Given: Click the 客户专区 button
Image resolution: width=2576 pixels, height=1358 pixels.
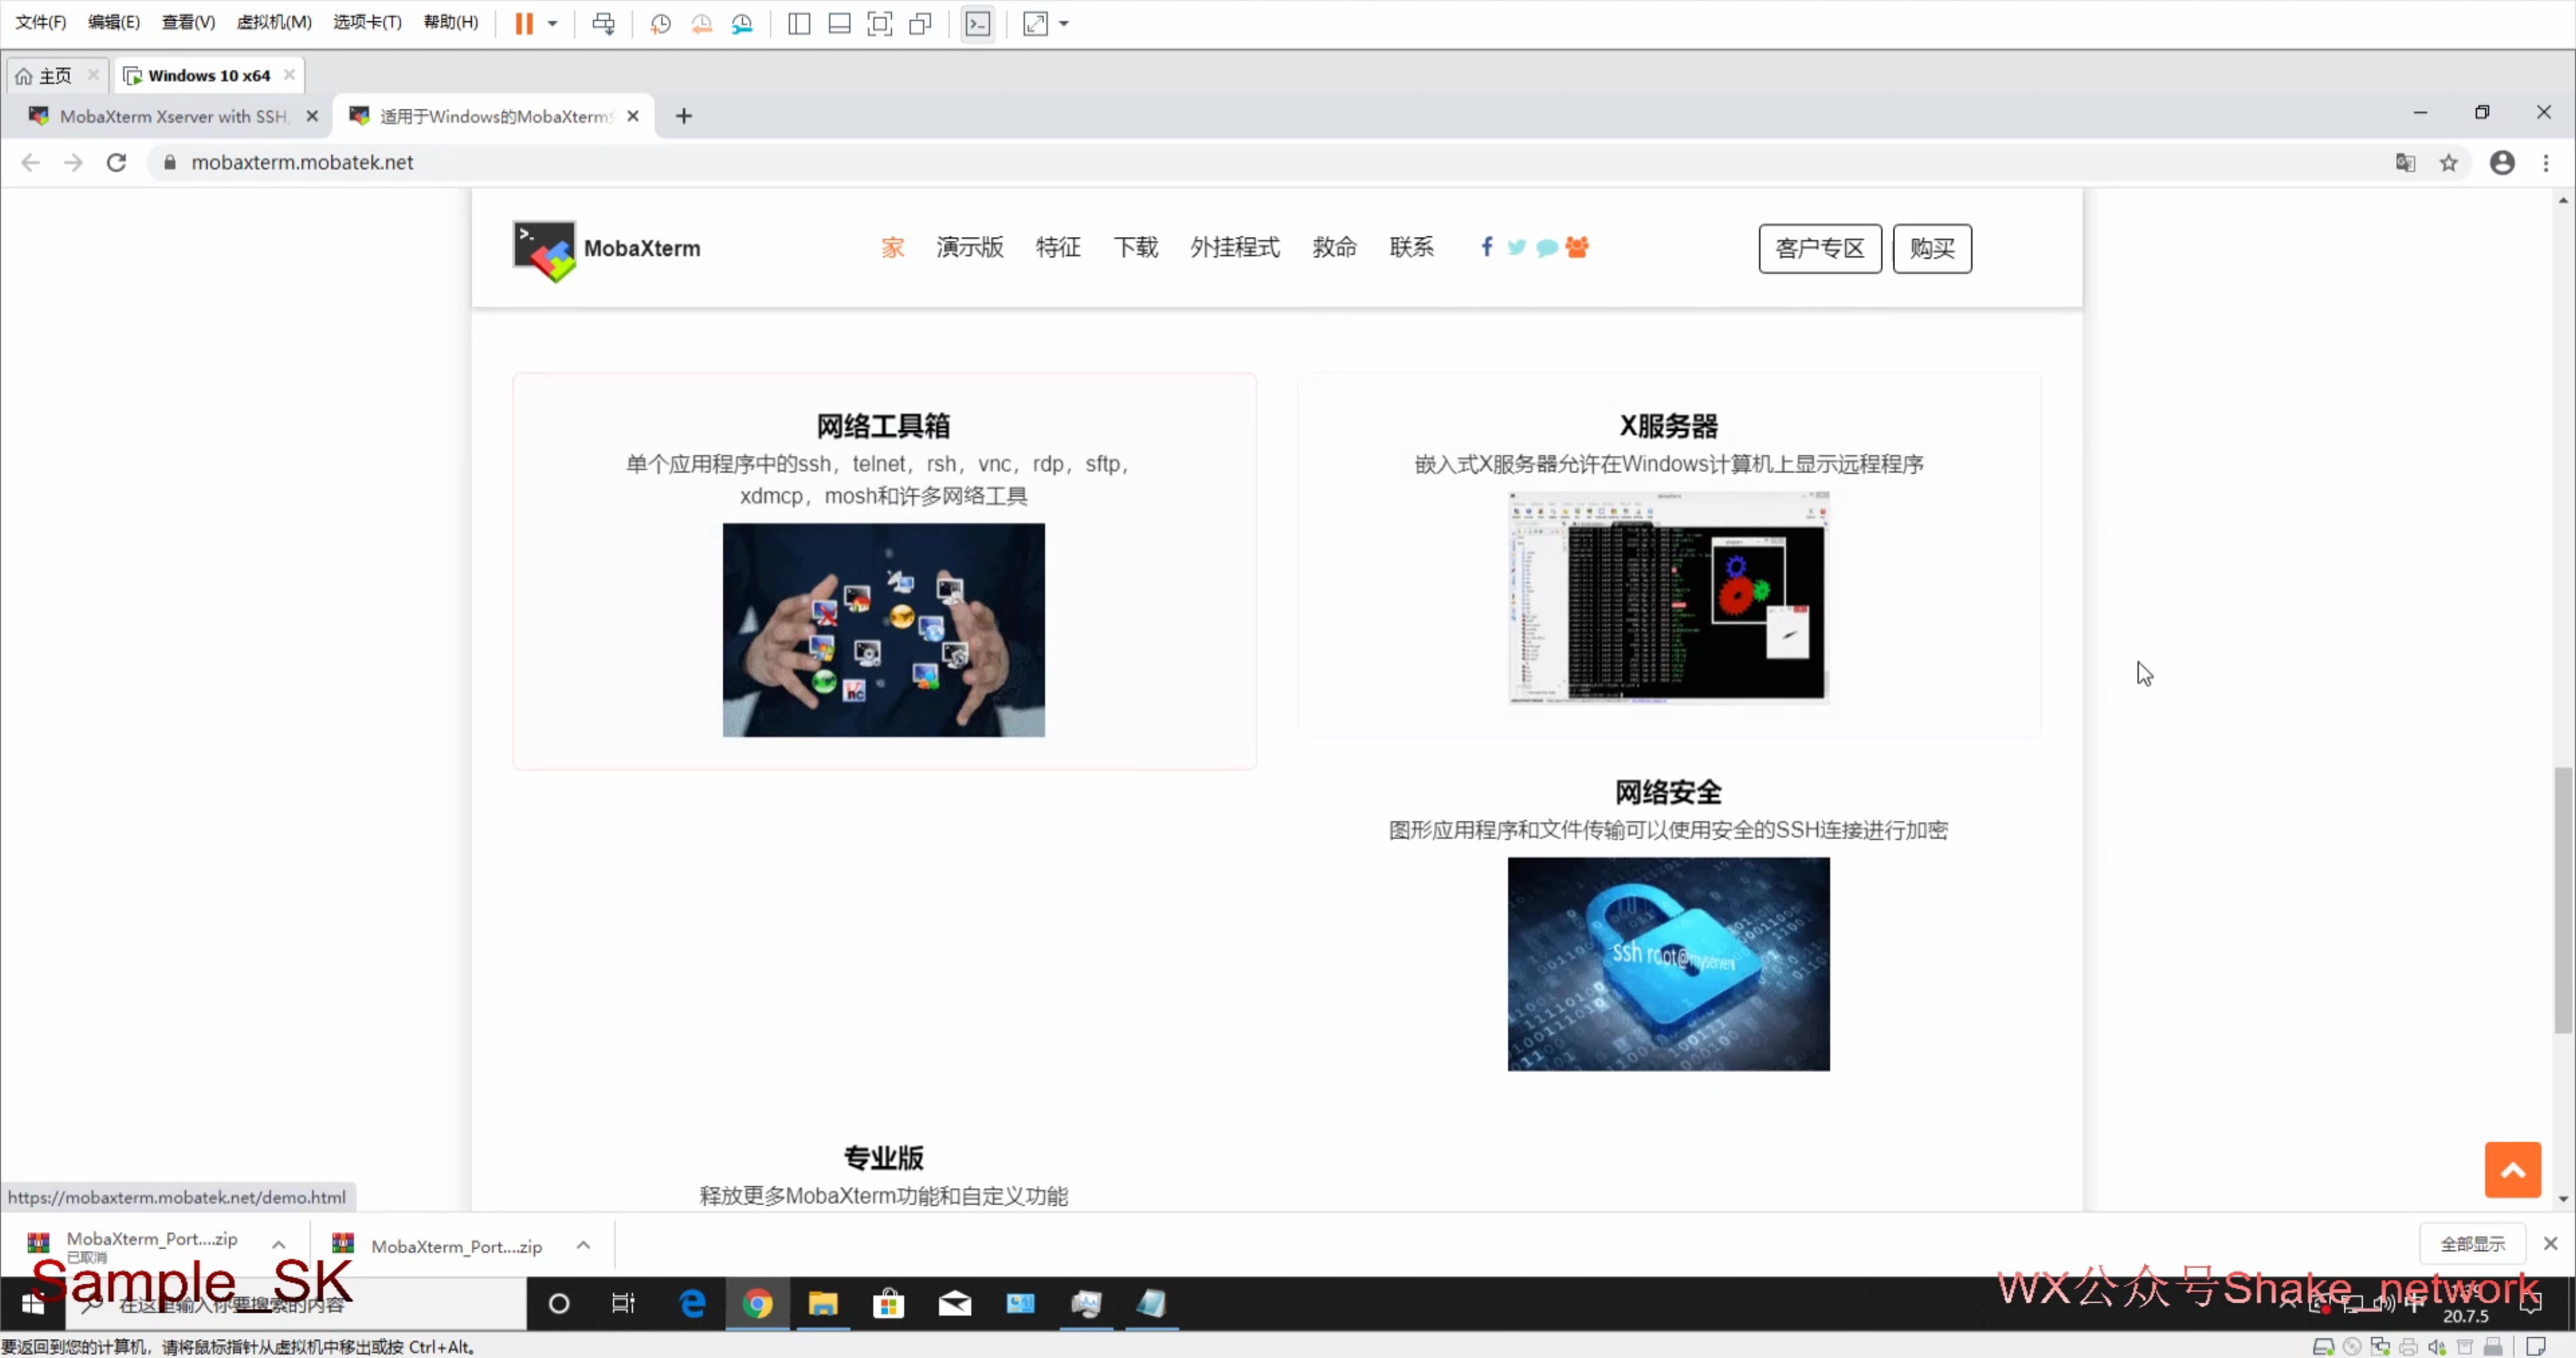Looking at the screenshot, I should [1820, 248].
